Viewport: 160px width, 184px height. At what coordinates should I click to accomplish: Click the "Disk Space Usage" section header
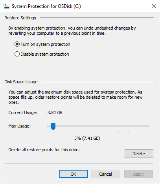(x=21, y=82)
